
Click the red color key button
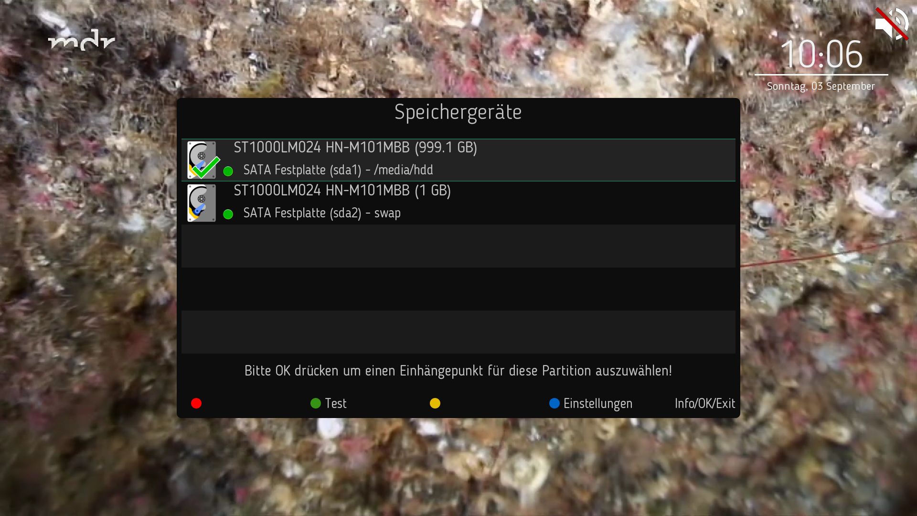coord(196,403)
